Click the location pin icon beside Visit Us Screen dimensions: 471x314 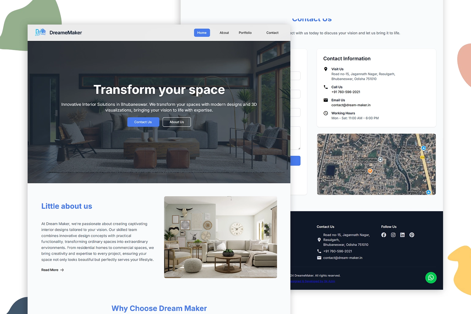[325, 69]
